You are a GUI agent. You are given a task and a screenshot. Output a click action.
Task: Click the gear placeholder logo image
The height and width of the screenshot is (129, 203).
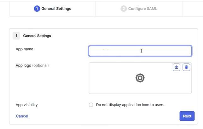(x=140, y=78)
